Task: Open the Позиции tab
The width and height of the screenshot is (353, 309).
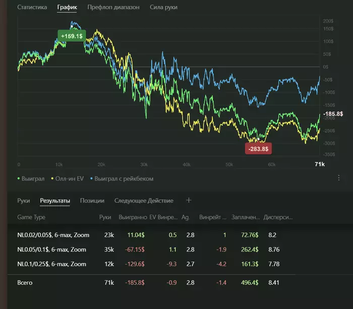Action: click(92, 201)
